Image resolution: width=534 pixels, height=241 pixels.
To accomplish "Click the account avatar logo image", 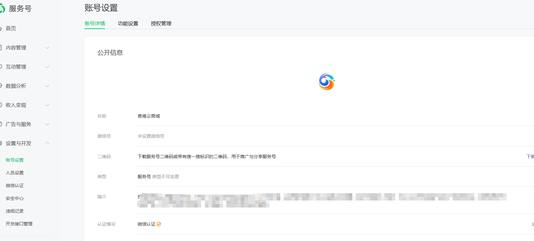I will pyautogui.click(x=326, y=82).
